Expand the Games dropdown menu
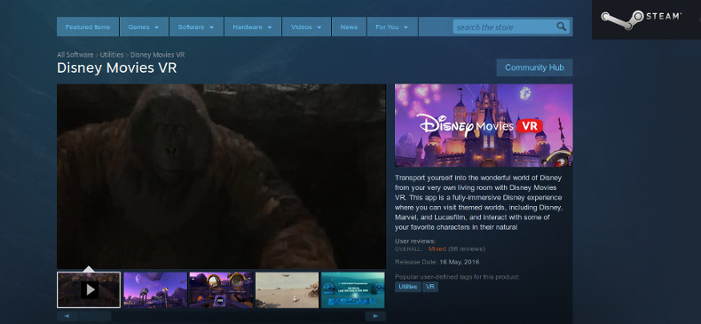This screenshot has height=324, width=701. [144, 27]
